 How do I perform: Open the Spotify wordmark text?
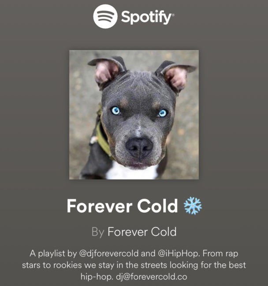coord(146,18)
